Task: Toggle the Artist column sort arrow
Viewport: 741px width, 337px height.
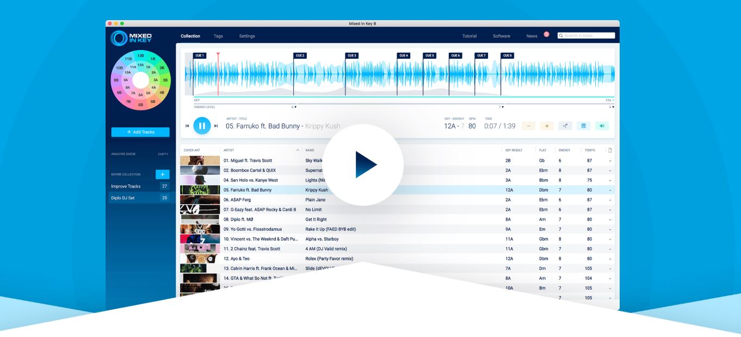Action: click(x=298, y=150)
